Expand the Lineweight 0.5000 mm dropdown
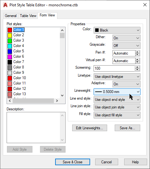The width and height of the screenshot is (150, 169). tap(117, 92)
